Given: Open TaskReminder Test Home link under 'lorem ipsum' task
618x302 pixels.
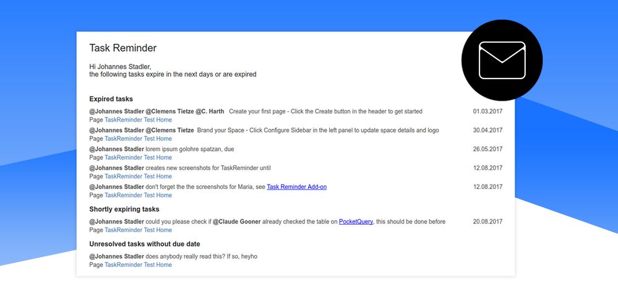Looking at the screenshot, I should [x=138, y=157].
